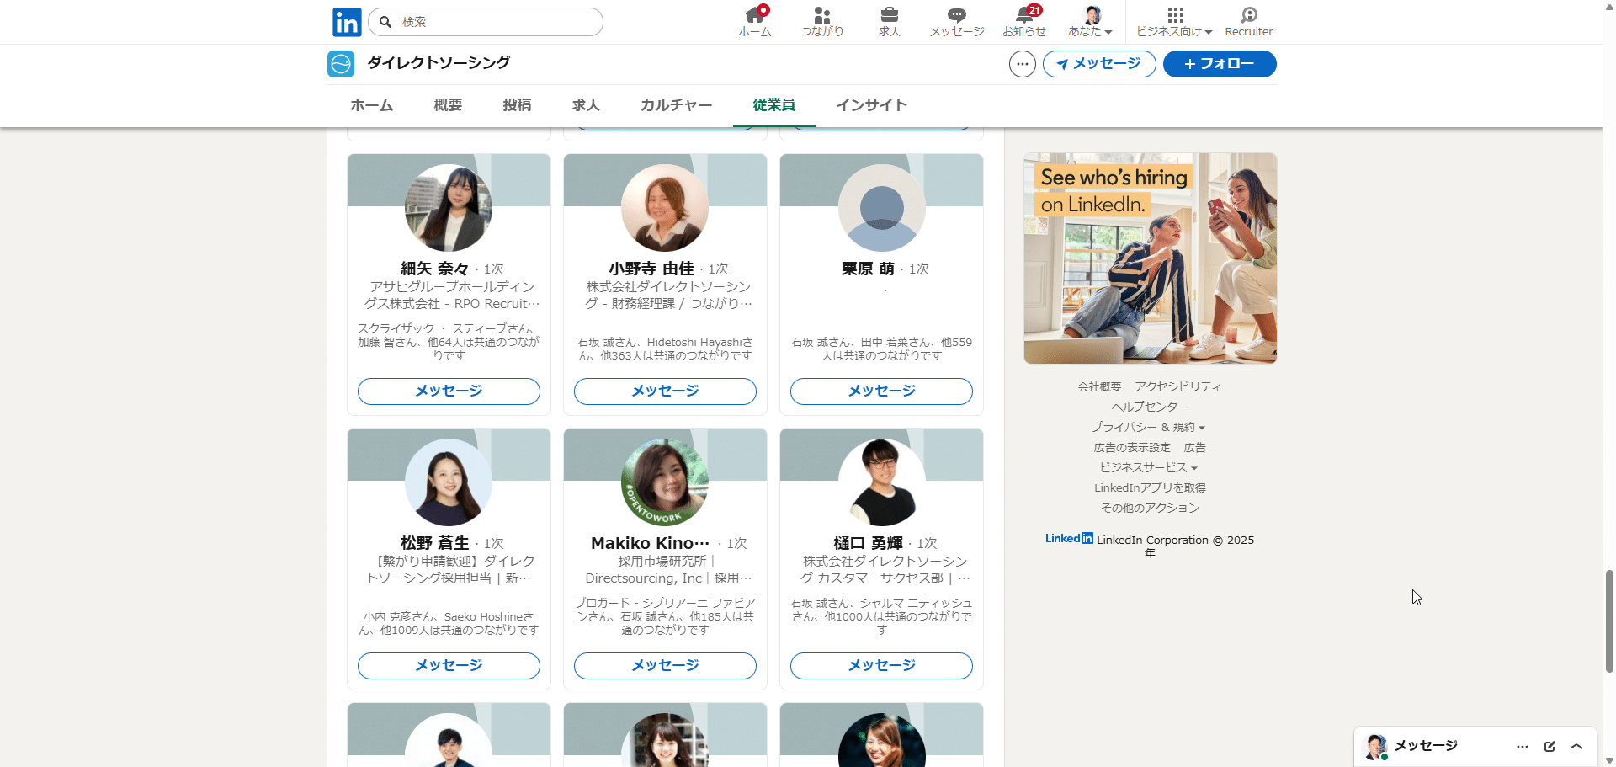Click the name 樋口 勇輝
Screen dimensions: 1616x767
pyautogui.click(x=868, y=543)
